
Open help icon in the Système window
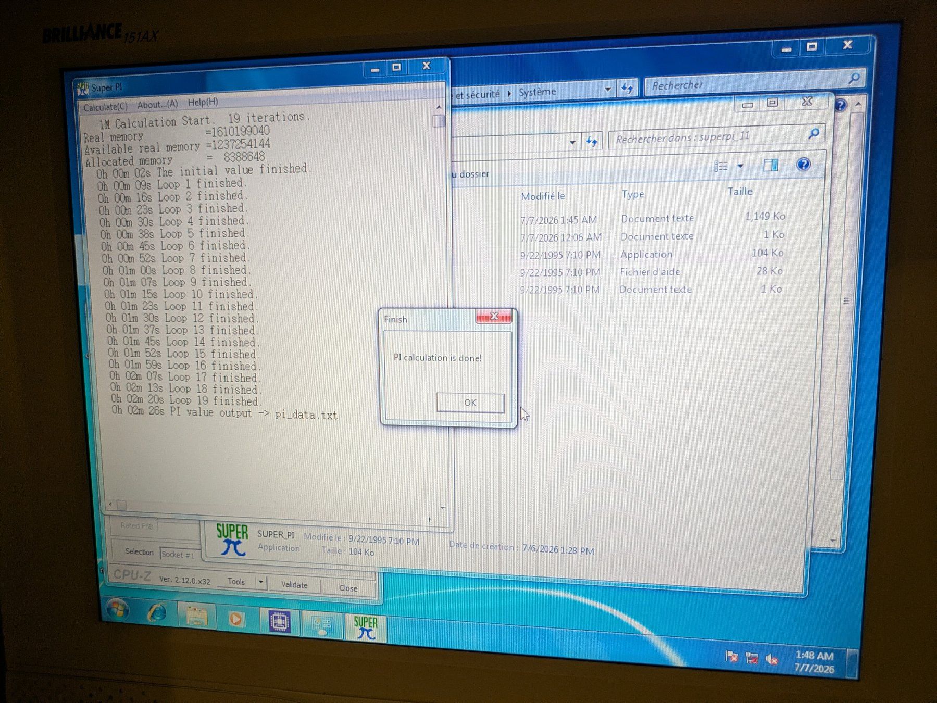pos(841,105)
